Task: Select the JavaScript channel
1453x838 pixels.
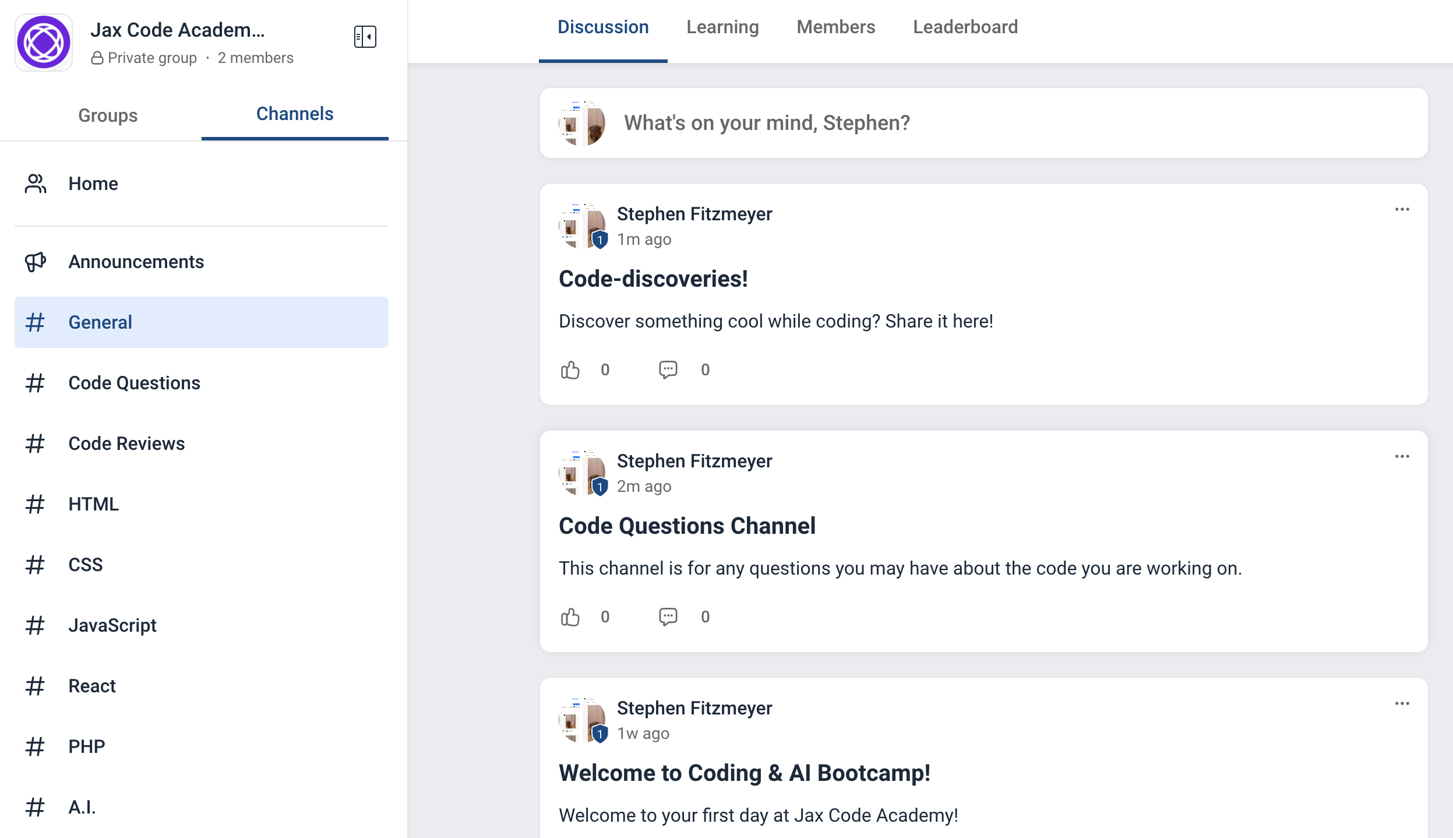Action: 112,625
